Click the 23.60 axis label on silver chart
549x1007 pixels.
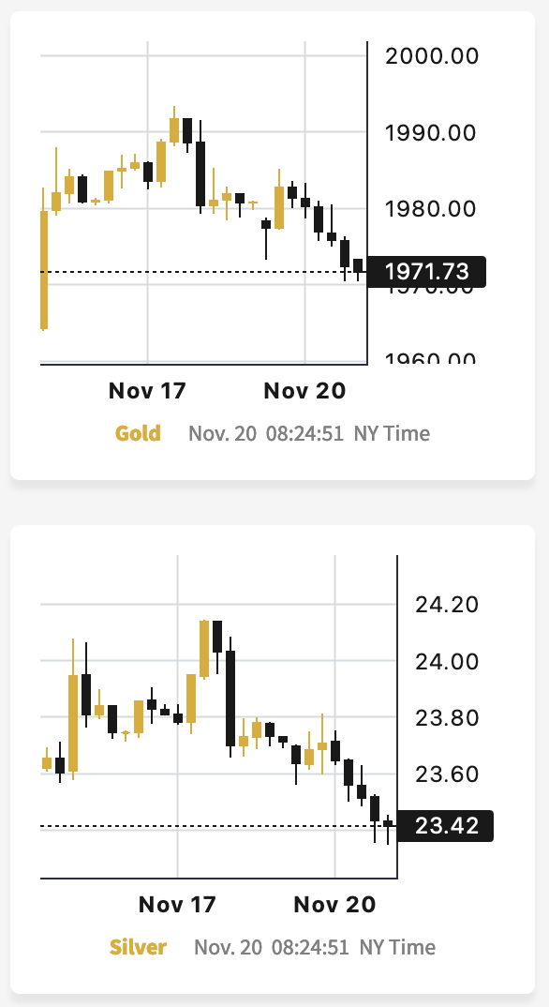[447, 774]
